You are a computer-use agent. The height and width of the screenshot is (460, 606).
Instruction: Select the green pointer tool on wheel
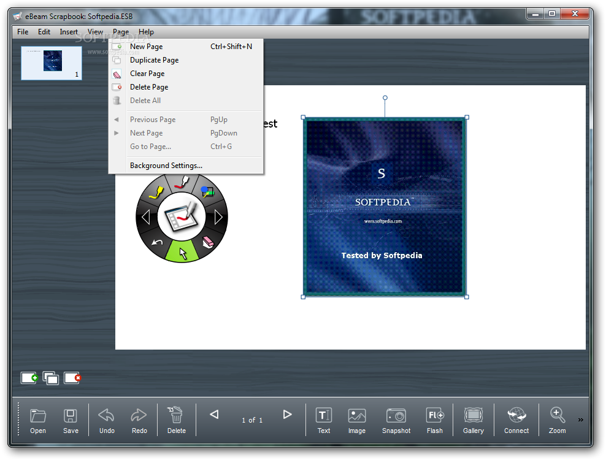[182, 252]
